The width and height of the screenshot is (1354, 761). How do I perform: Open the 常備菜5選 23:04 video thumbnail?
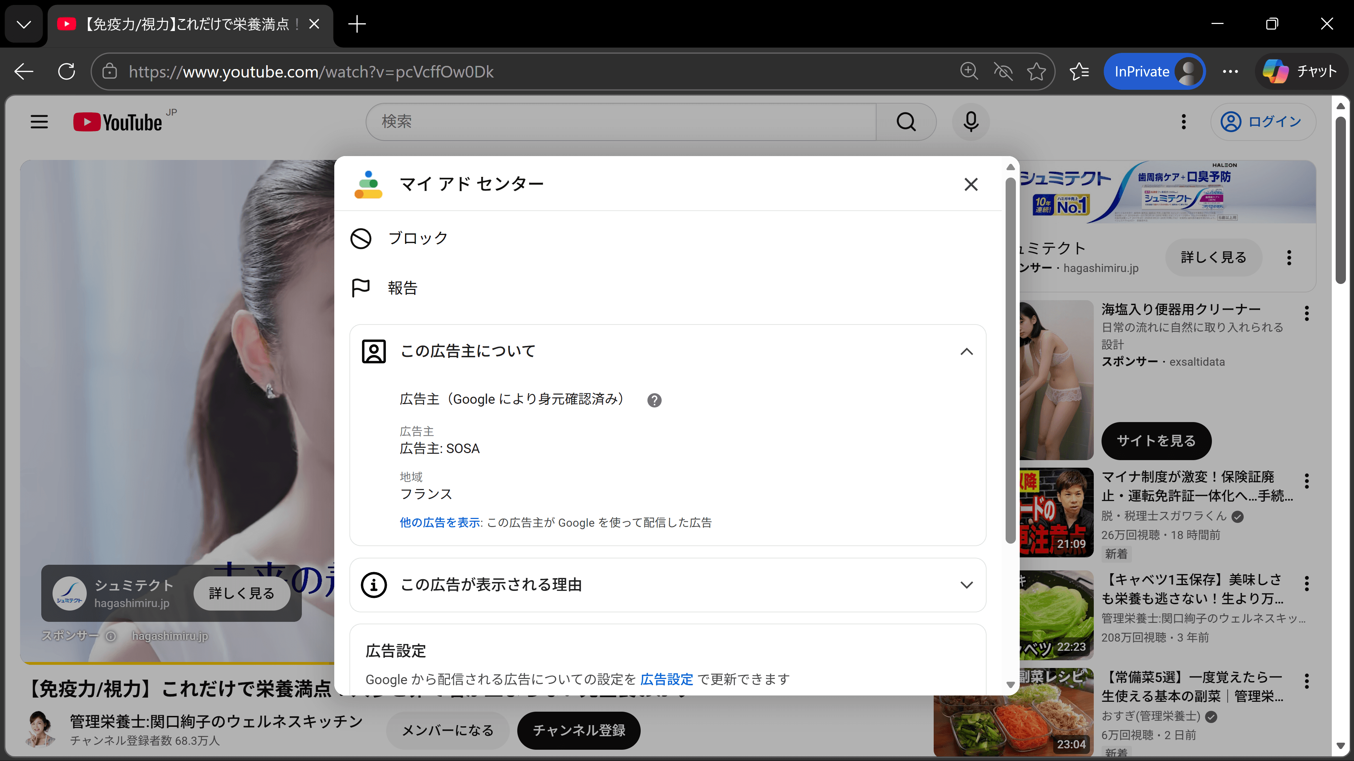click(1013, 712)
